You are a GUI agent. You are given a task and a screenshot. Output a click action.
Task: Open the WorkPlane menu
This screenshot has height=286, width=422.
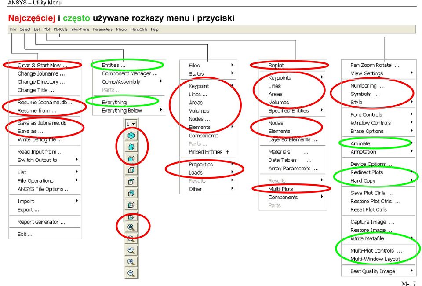pos(80,29)
